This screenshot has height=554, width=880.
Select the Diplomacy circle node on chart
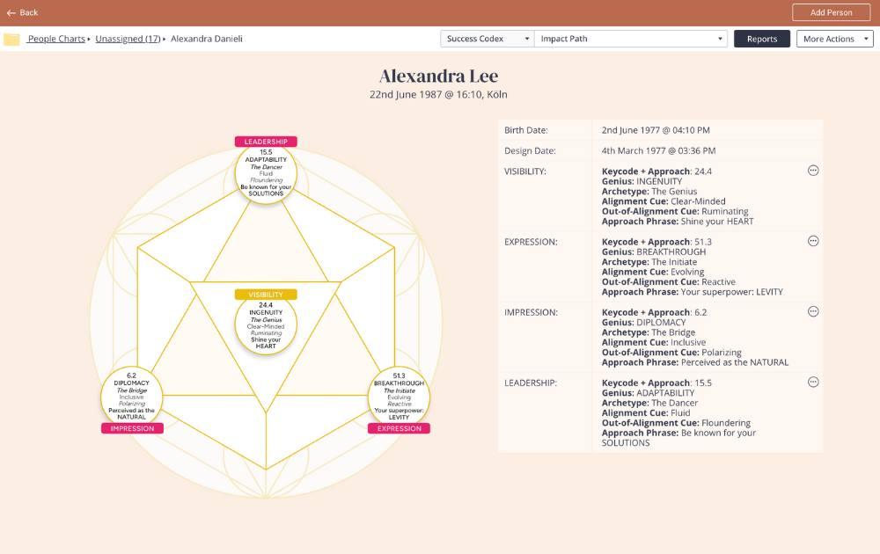point(132,397)
